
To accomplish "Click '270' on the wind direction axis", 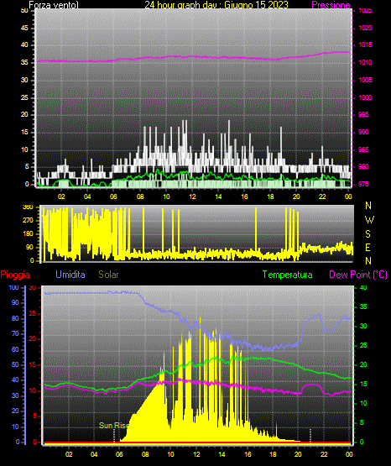I will [x=28, y=221].
